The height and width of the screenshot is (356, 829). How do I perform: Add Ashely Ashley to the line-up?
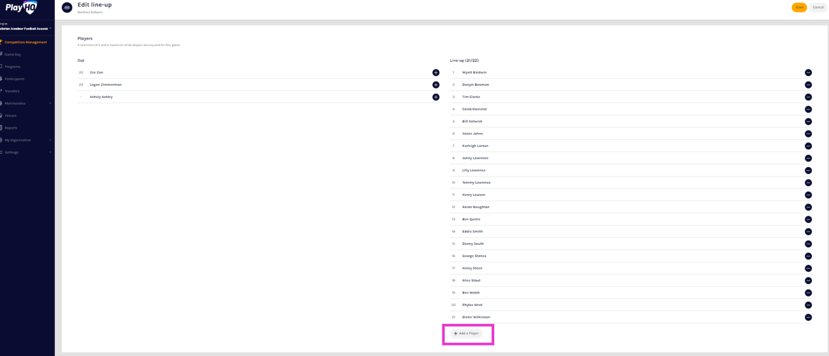435,97
